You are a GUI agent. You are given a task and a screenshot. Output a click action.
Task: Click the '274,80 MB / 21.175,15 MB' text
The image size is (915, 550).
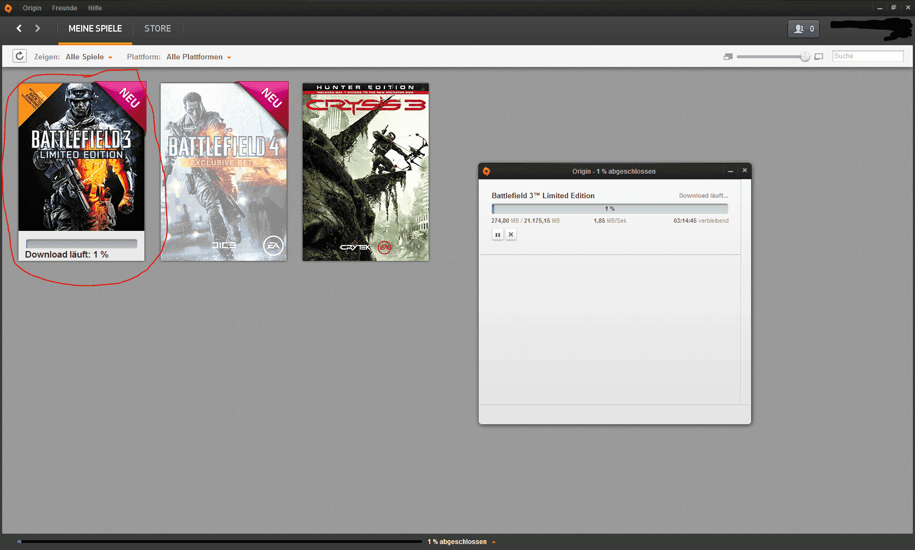coord(526,221)
